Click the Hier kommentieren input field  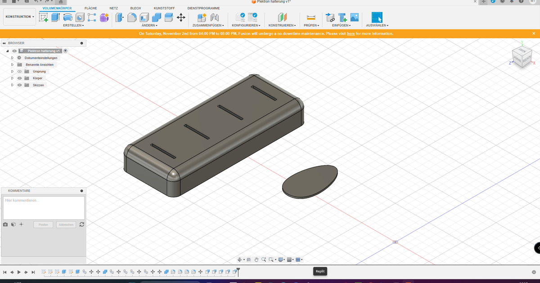pos(43,207)
